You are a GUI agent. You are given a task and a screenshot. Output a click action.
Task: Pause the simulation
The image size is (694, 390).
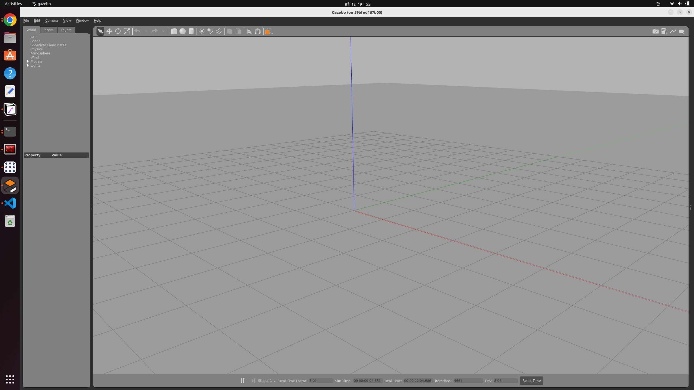[242, 381]
